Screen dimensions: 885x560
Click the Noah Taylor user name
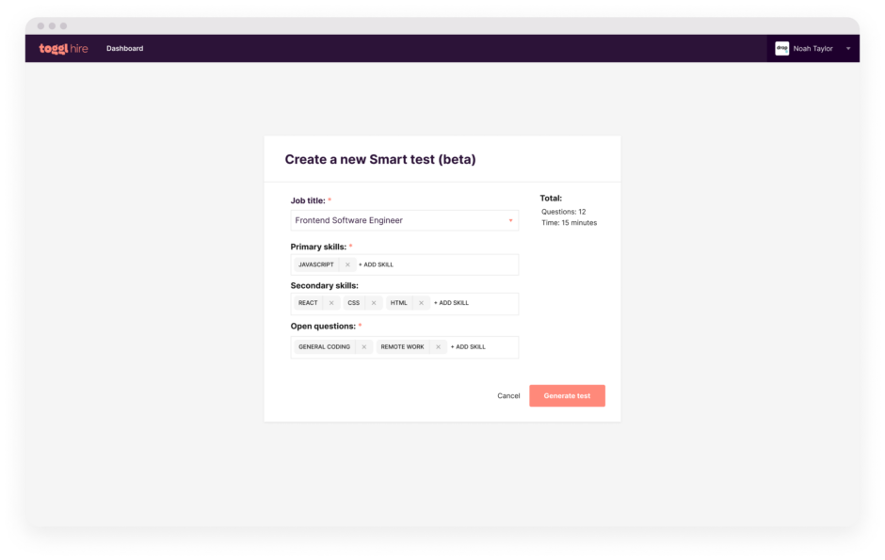coord(813,49)
